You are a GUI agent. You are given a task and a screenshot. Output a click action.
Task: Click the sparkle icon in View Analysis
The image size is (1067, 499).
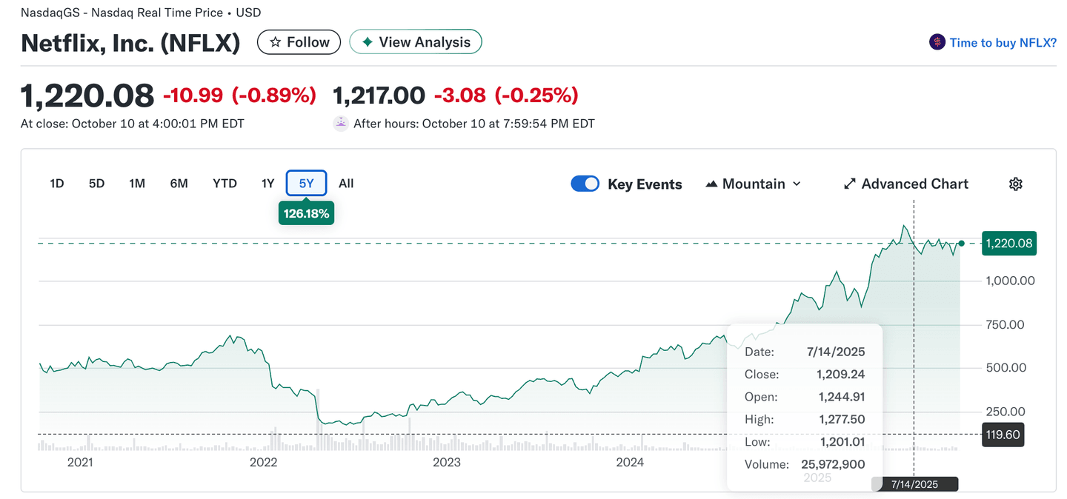pyautogui.click(x=367, y=42)
